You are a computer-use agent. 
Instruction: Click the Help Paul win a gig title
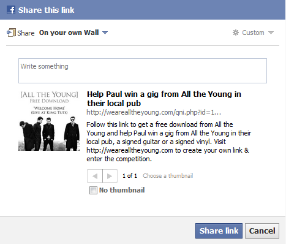tap(164, 99)
